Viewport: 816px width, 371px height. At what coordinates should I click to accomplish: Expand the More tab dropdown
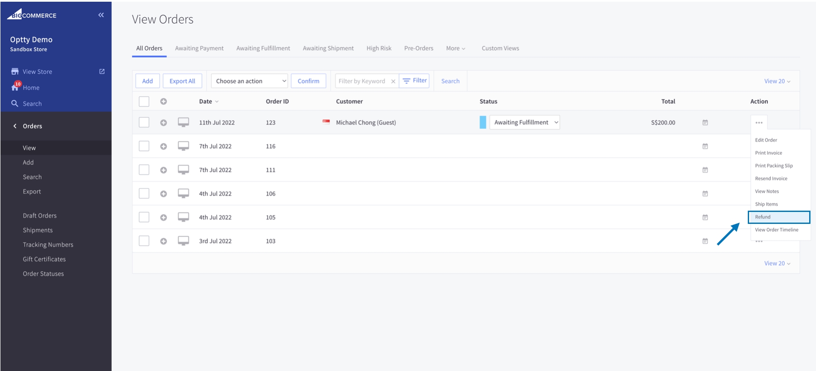(455, 48)
